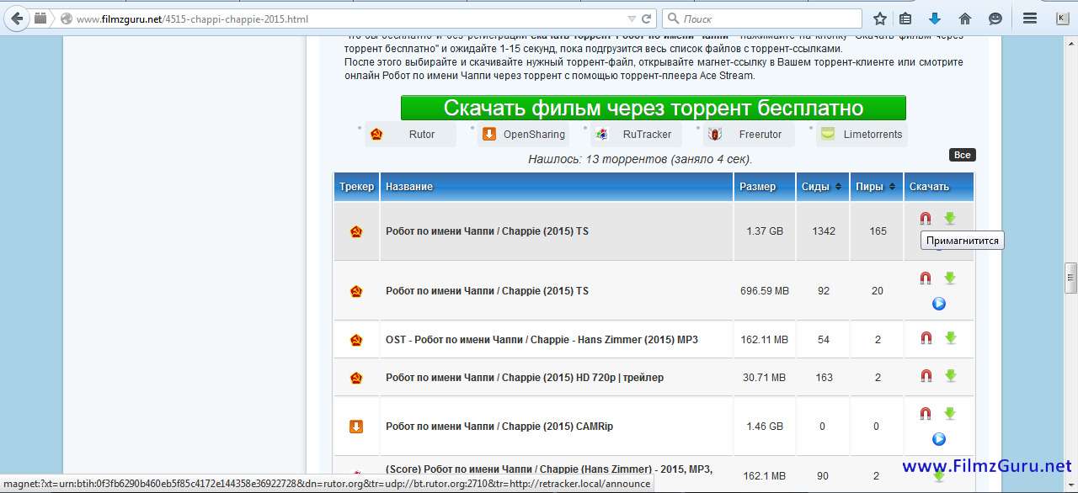This screenshot has height=493, width=1078.
Task: Toggle the Rutor tracker filter
Action: pos(410,135)
